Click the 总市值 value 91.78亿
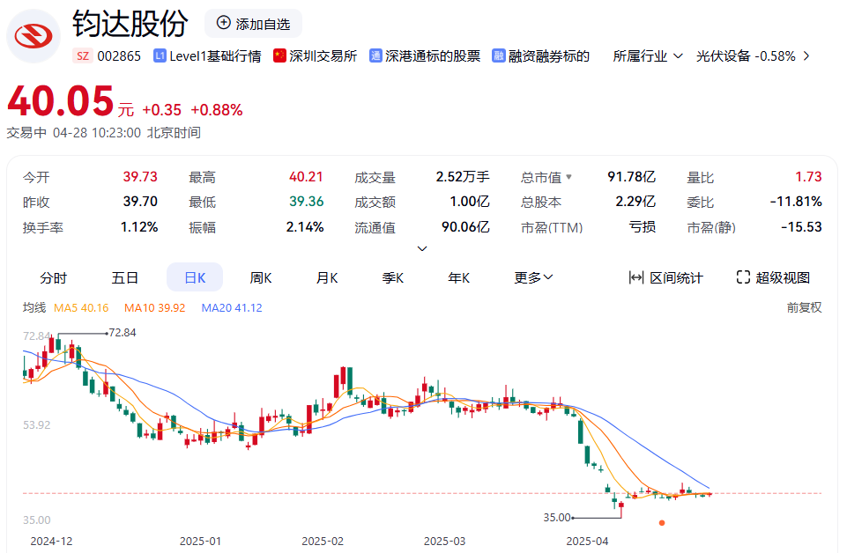847x553 pixels. point(631,176)
